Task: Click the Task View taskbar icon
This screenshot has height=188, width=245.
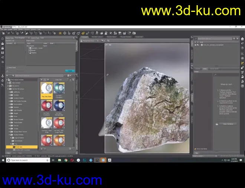Action: [x=53, y=160]
